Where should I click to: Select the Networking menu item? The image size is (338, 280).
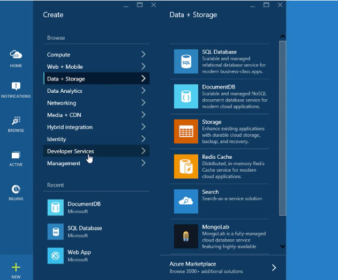pyautogui.click(x=96, y=103)
